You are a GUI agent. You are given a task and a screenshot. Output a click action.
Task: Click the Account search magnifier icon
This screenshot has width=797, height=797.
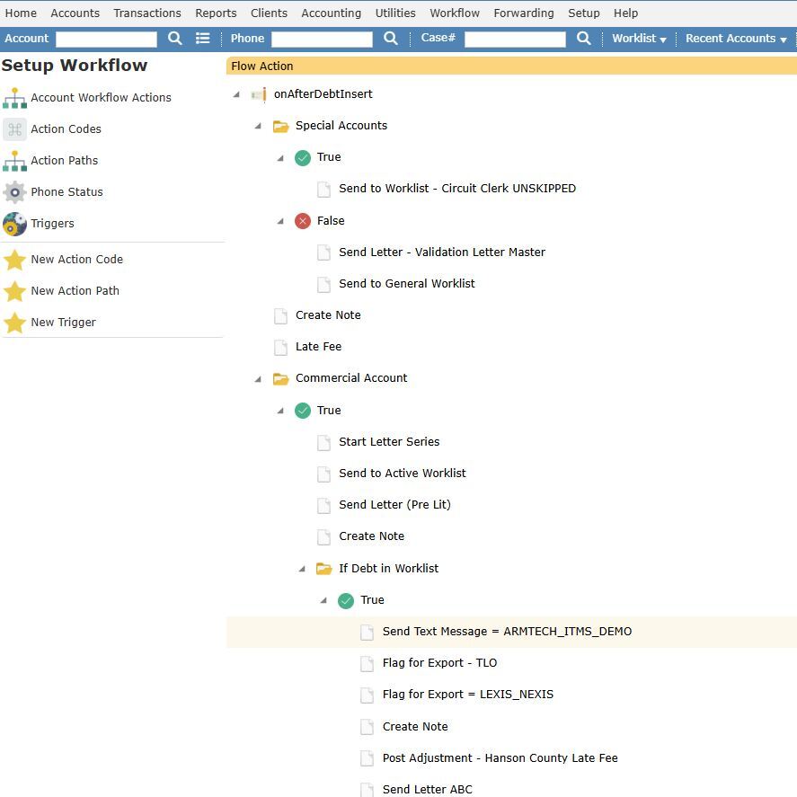[x=174, y=39]
